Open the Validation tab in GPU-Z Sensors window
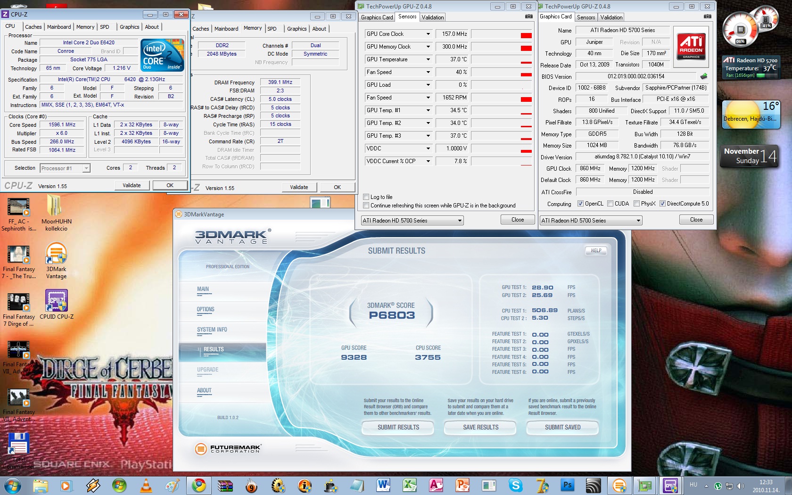The image size is (792, 495). coord(433,17)
